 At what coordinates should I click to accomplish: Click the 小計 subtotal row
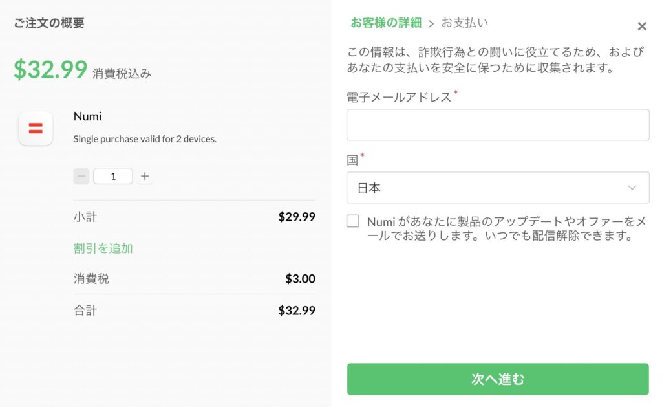[x=194, y=216]
